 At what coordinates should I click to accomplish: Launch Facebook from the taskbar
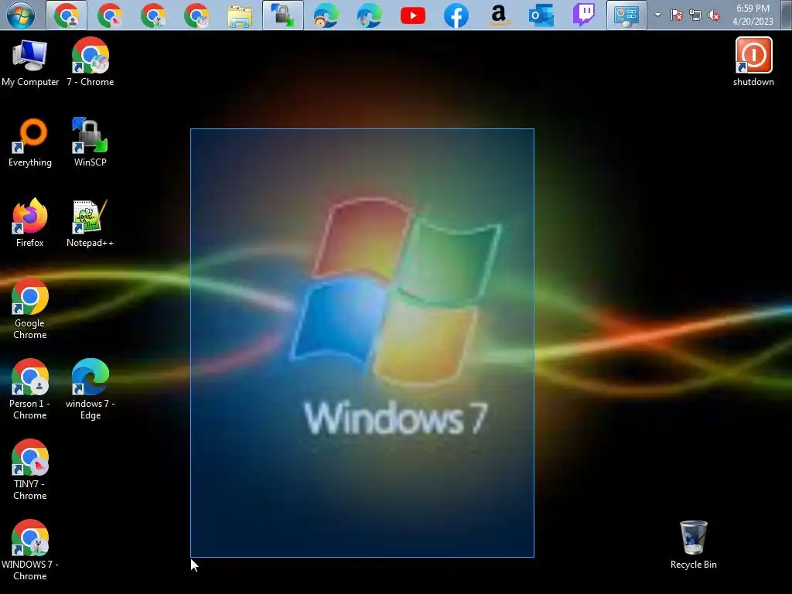pyautogui.click(x=456, y=15)
